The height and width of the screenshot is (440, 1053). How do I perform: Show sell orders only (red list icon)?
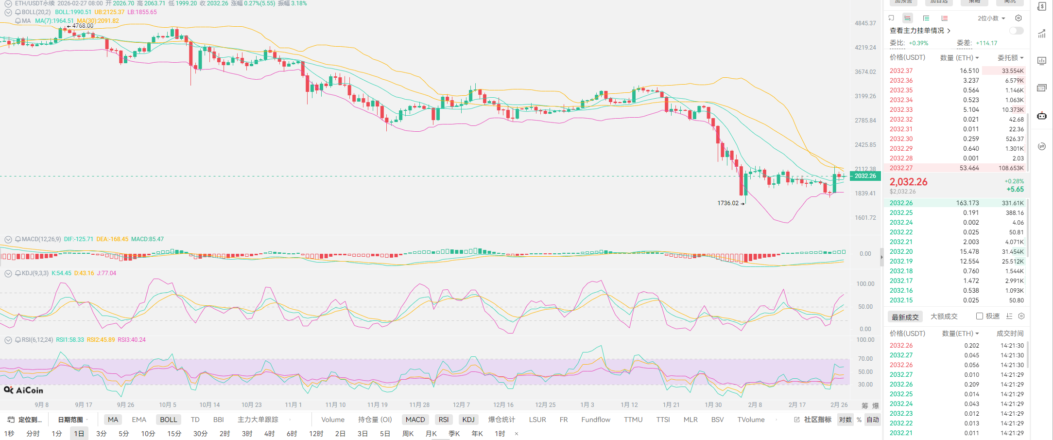pyautogui.click(x=945, y=18)
